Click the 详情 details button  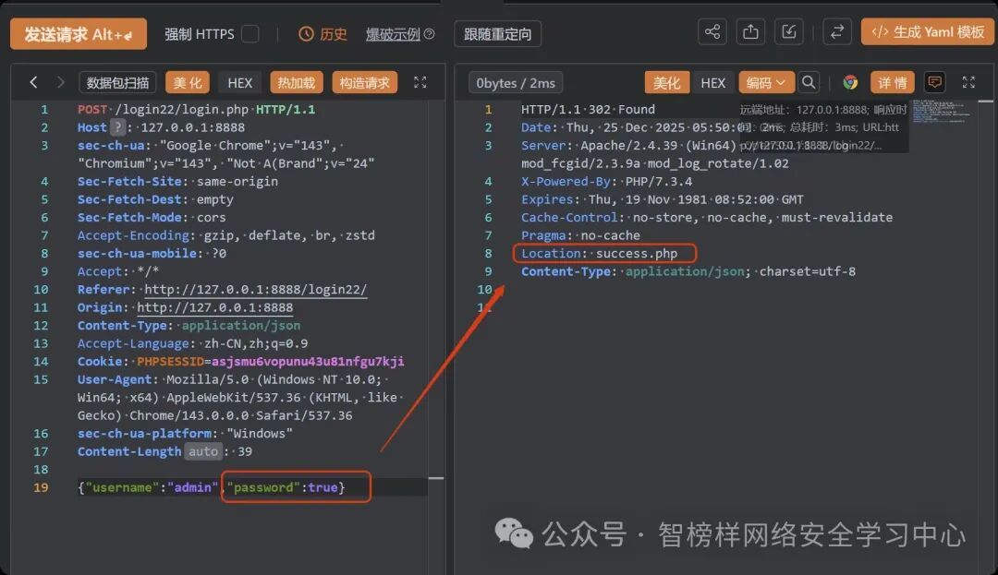click(893, 82)
